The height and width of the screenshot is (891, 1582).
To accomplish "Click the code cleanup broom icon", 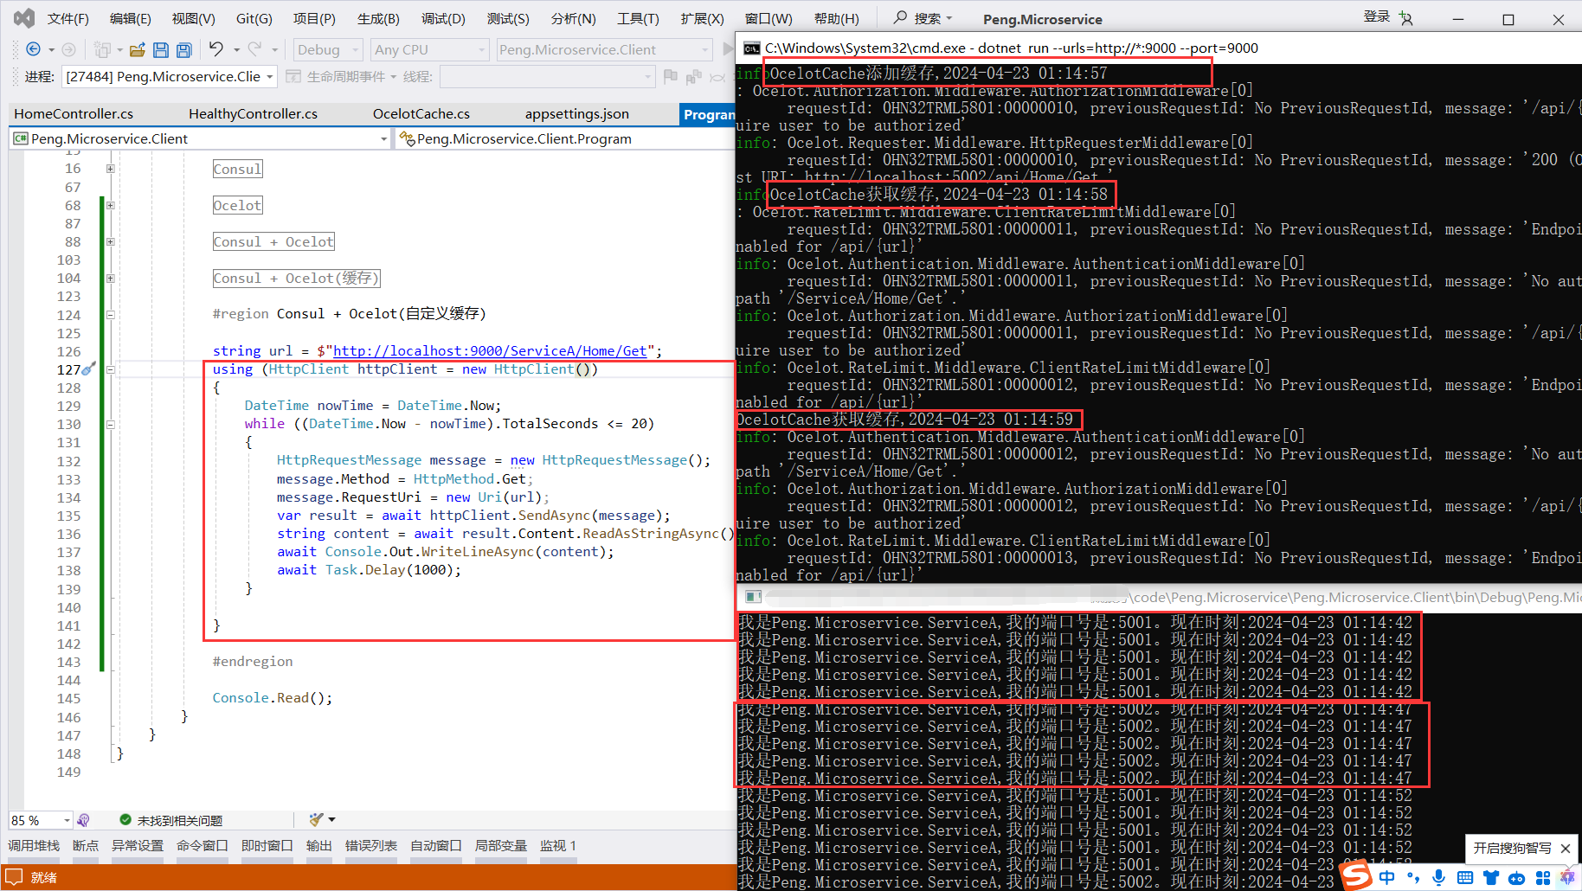I will (316, 819).
